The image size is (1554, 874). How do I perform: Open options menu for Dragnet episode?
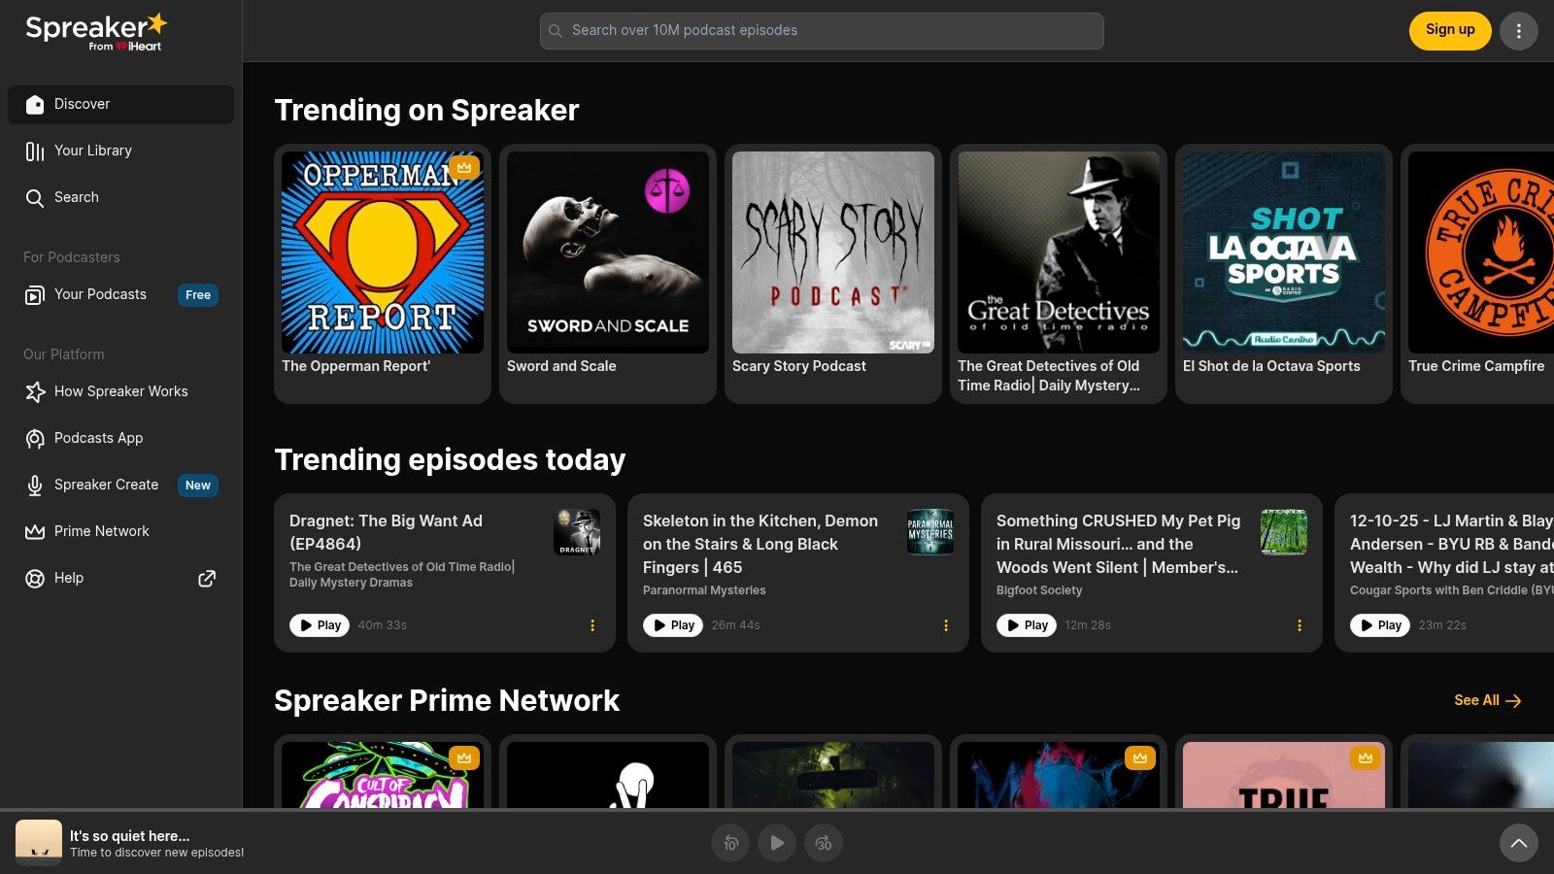point(592,625)
